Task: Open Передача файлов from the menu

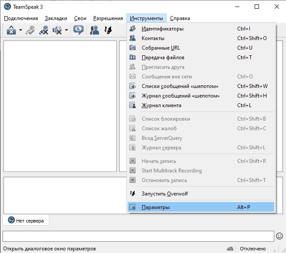Action: click(x=201, y=57)
